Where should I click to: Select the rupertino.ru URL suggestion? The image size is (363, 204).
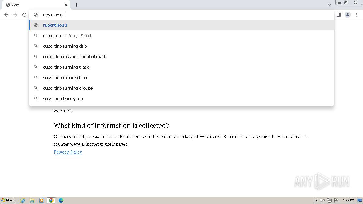pos(55,25)
